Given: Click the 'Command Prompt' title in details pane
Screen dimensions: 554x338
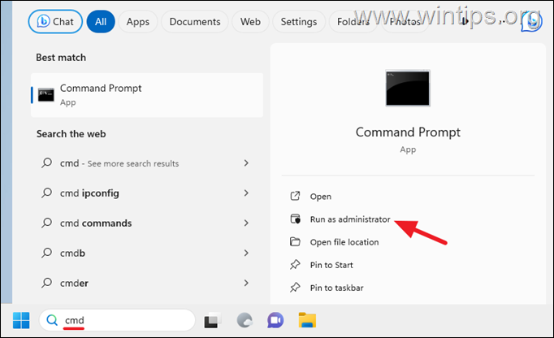Looking at the screenshot, I should 408,132.
